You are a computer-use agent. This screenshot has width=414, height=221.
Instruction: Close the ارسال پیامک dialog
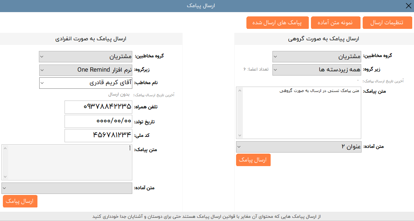[x=409, y=5]
